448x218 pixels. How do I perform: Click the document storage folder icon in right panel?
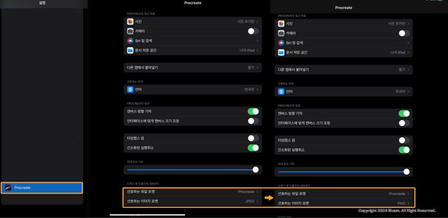[281, 52]
